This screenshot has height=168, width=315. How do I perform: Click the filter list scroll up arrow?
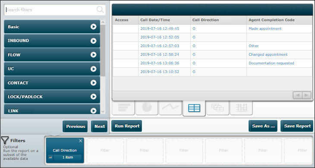(103, 22)
